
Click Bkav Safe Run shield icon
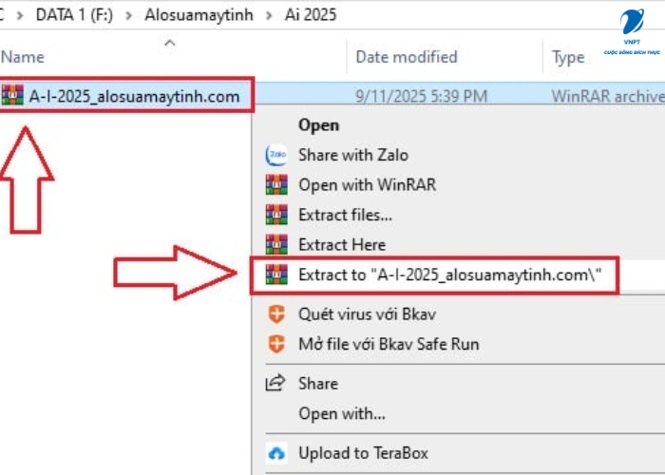click(x=276, y=344)
